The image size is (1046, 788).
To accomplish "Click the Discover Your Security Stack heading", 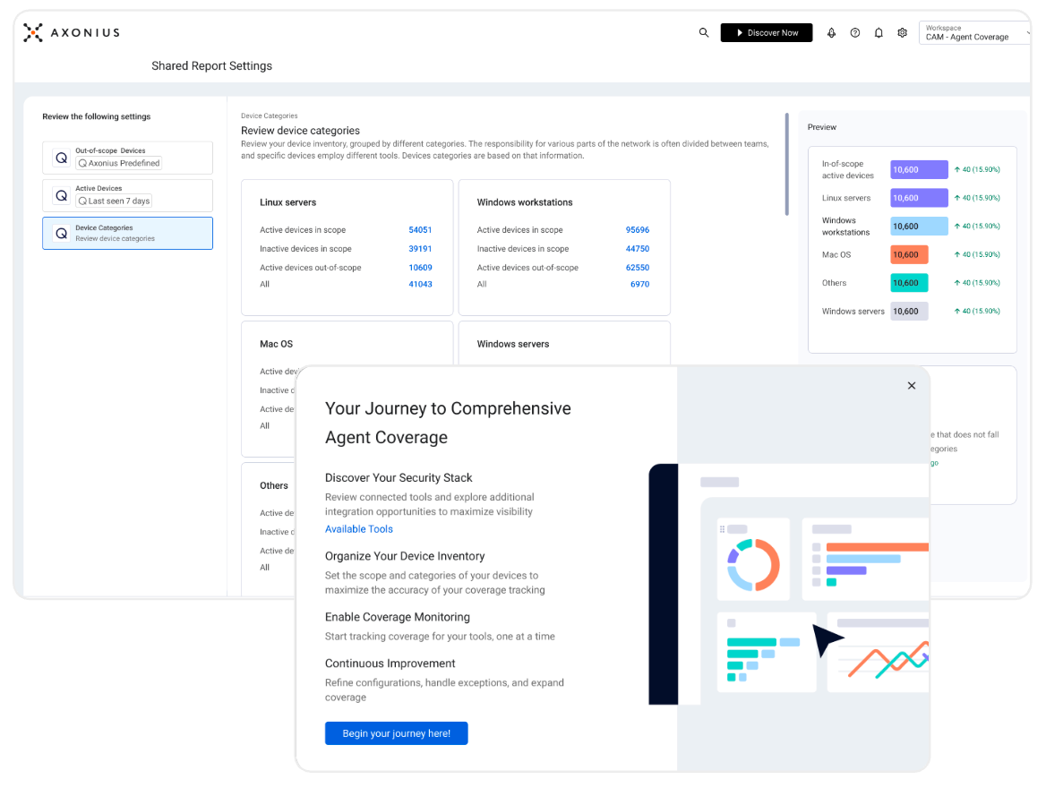I will (399, 478).
